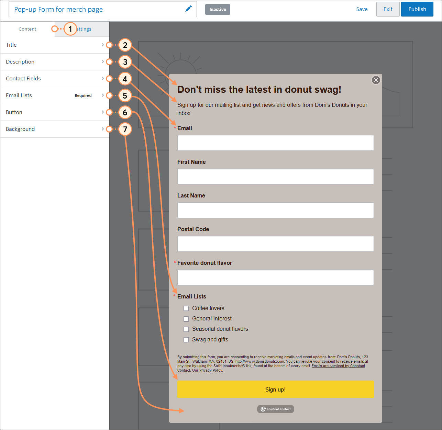
Task: Click the Inactive status badge
Action: tap(218, 9)
